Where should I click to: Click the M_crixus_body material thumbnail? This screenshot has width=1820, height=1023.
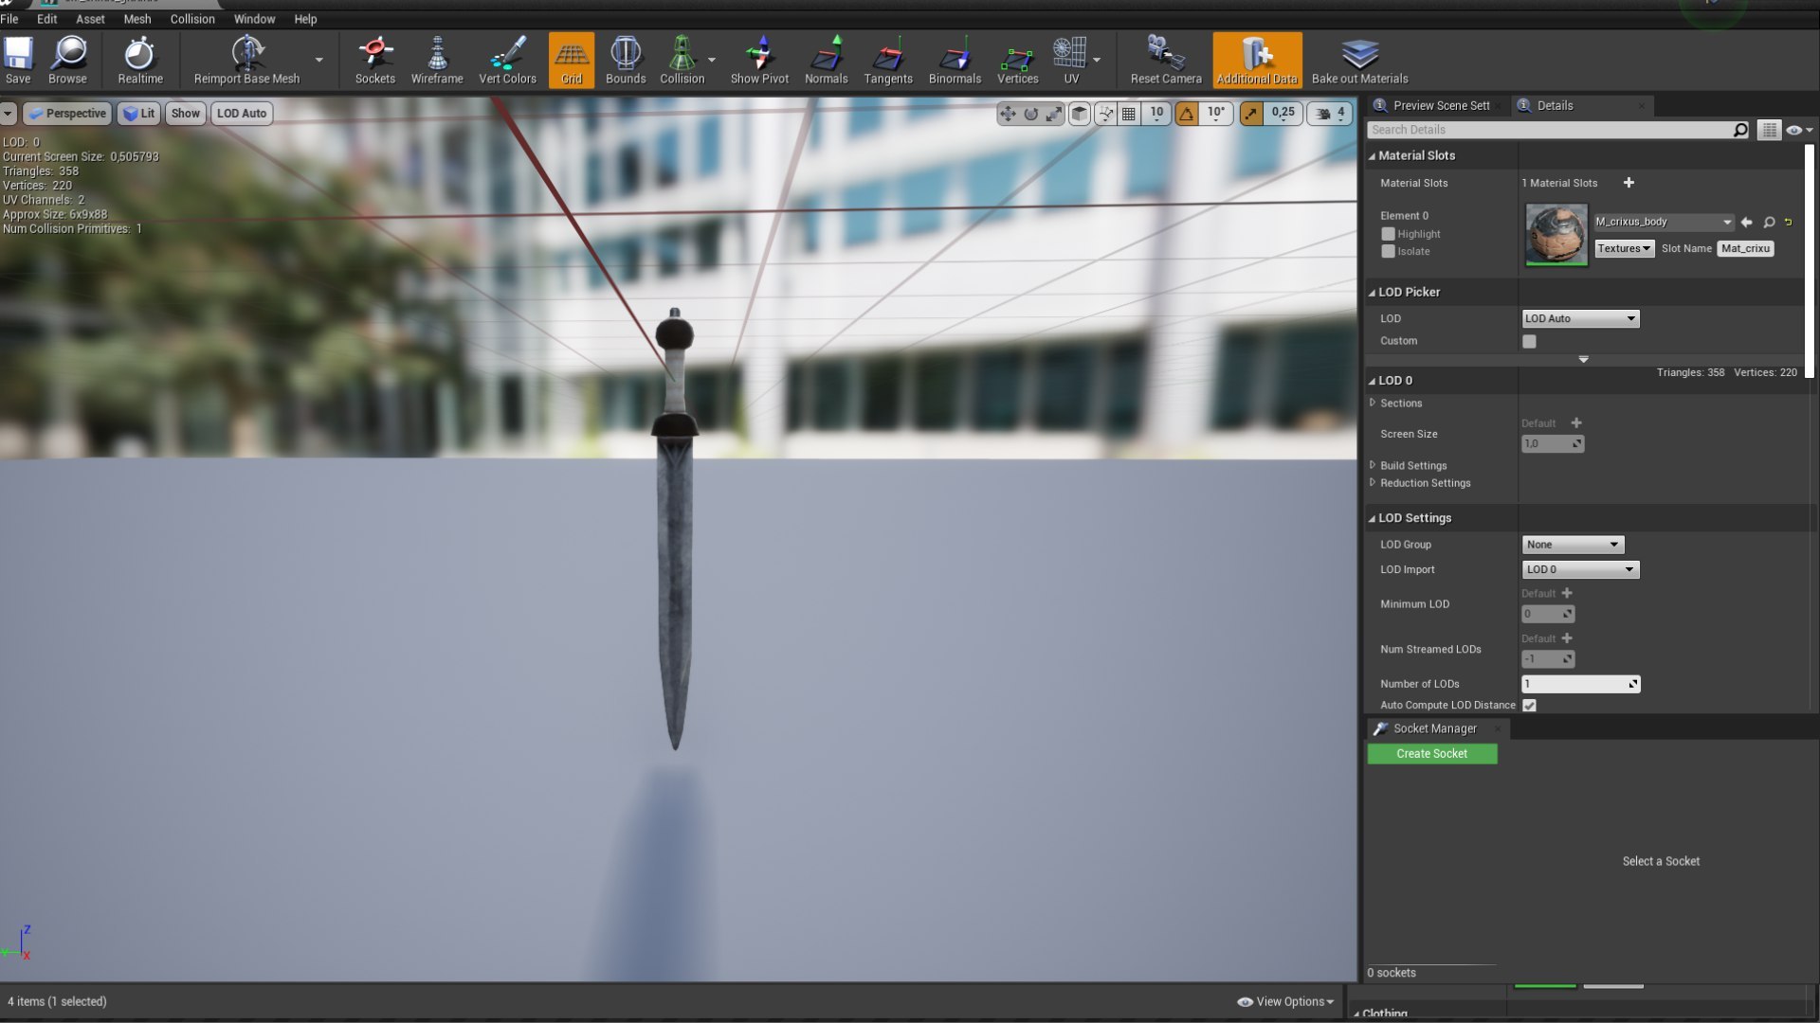[x=1556, y=235]
